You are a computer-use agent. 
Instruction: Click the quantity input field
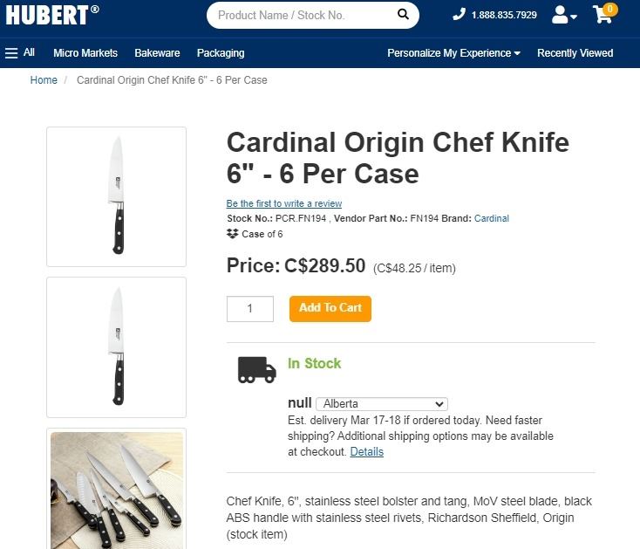point(250,308)
